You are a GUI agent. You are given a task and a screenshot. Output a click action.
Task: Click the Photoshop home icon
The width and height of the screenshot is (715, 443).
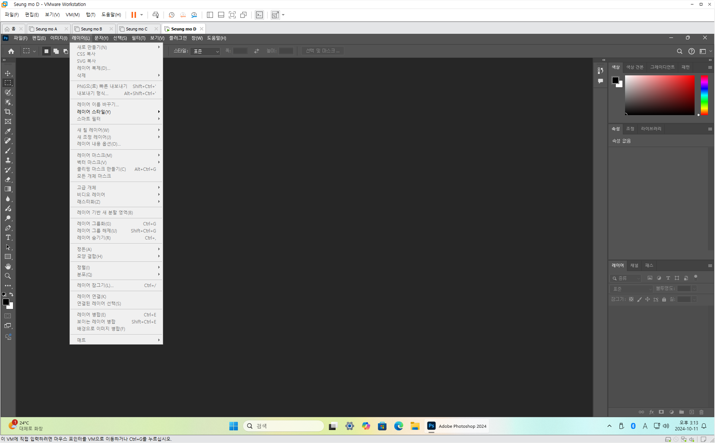(x=11, y=51)
